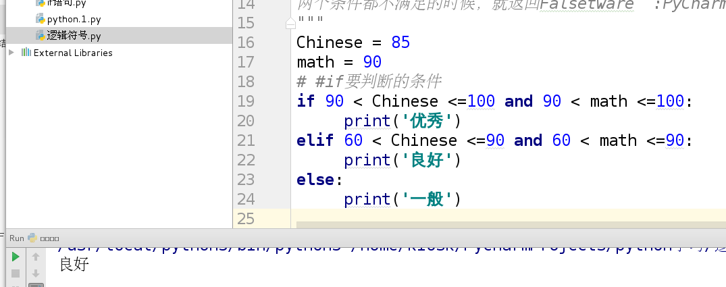Click gutter line number 18

pos(246,82)
